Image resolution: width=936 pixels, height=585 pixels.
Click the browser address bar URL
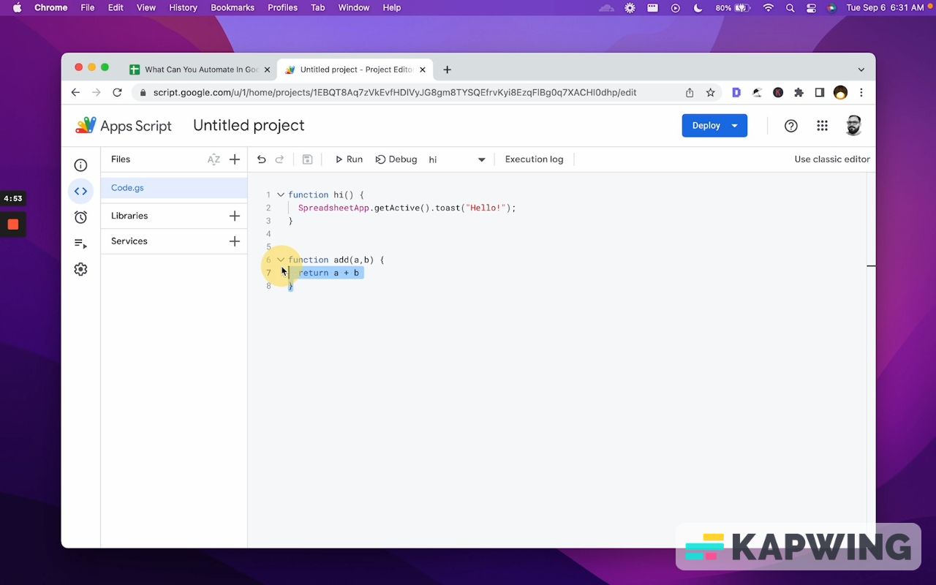(x=395, y=93)
